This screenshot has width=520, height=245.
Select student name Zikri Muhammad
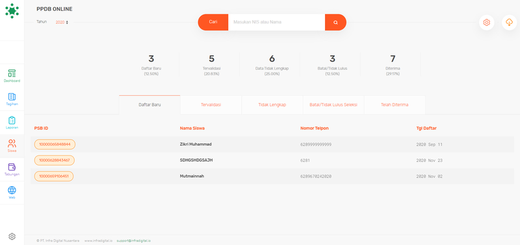pos(196,145)
